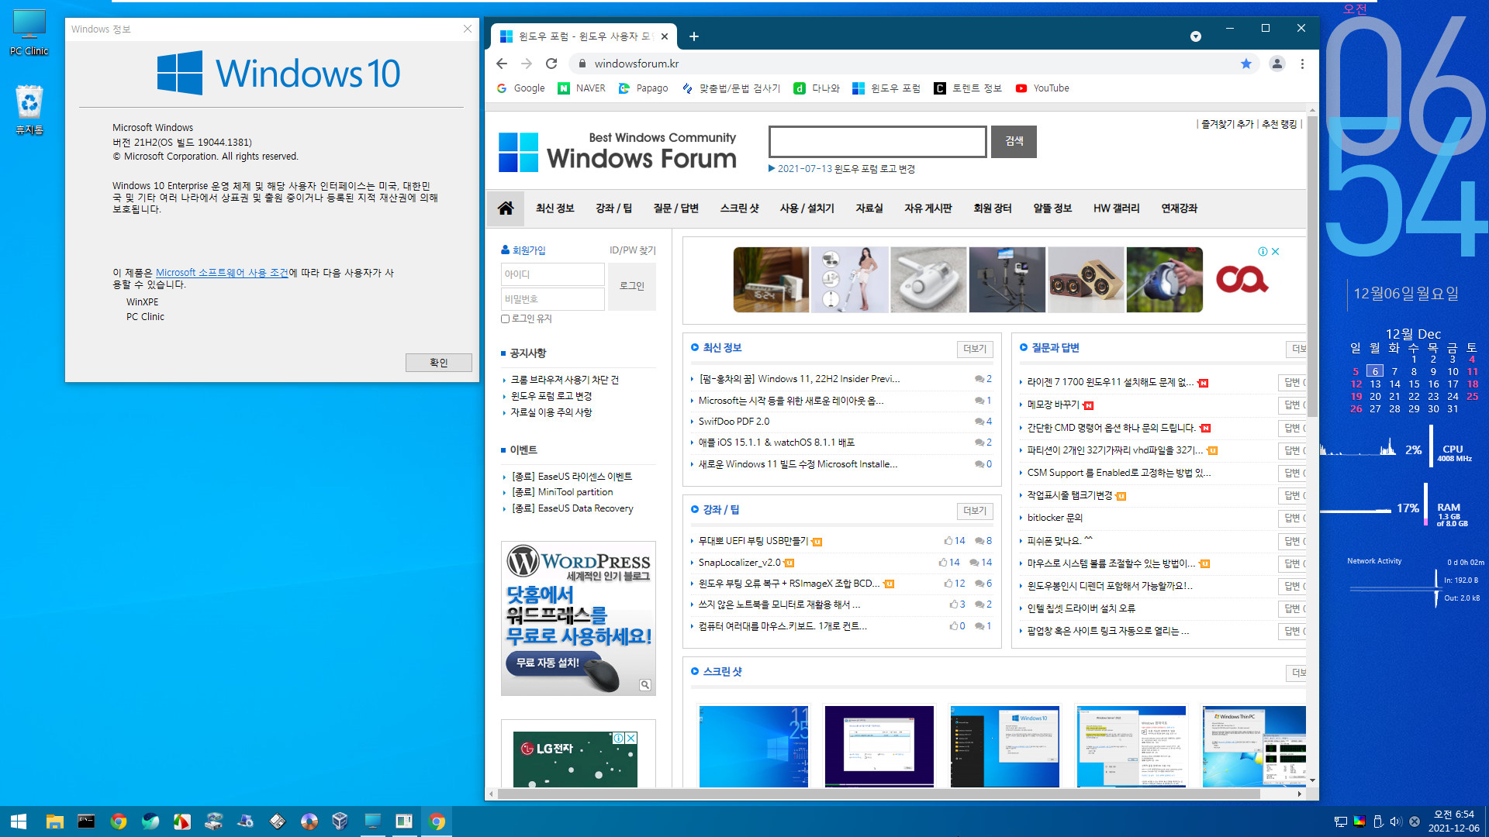Open the 최신 정보 menu
Screen dimensions: 1489x837
pyautogui.click(x=554, y=208)
